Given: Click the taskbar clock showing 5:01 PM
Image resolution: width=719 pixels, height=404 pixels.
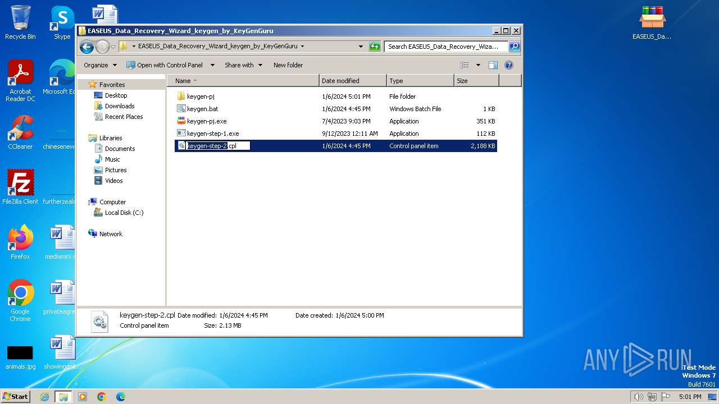Looking at the screenshot, I should (690, 397).
